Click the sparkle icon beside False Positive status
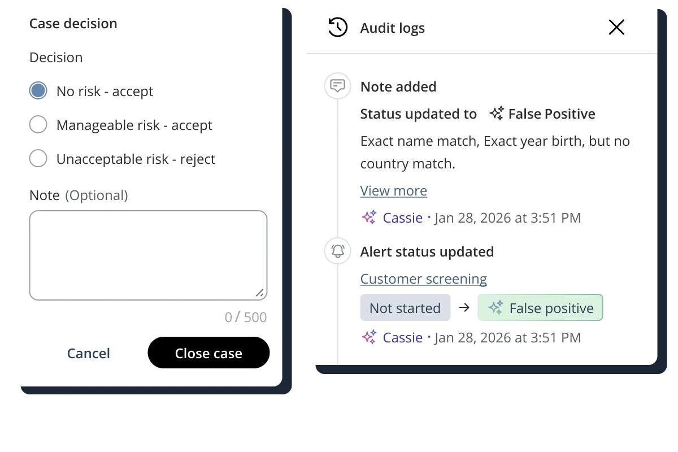Screen dimensions: 678x452 pos(497,114)
